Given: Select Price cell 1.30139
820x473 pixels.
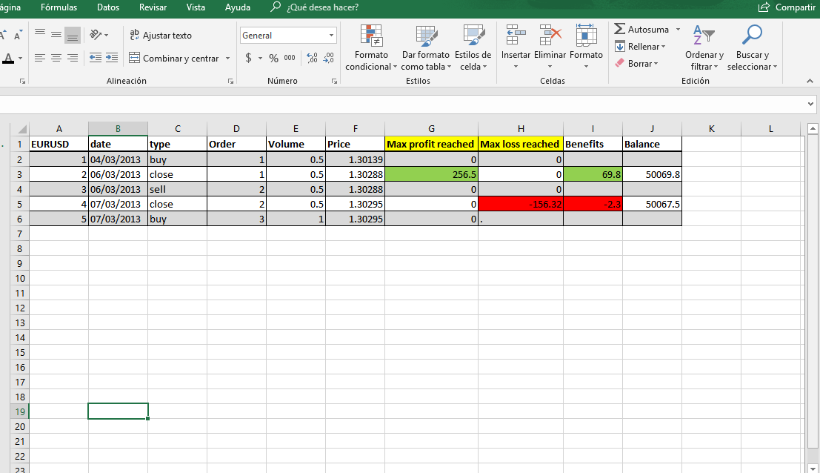Looking at the screenshot, I should coord(355,159).
